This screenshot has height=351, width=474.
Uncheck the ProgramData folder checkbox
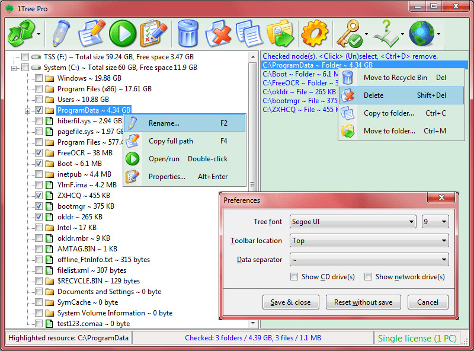(39, 110)
